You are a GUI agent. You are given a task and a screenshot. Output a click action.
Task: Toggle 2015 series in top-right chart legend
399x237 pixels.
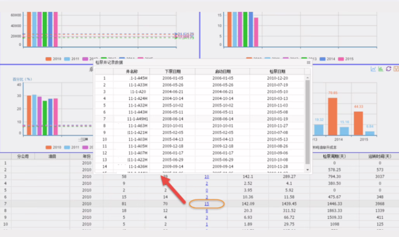[x=345, y=59]
